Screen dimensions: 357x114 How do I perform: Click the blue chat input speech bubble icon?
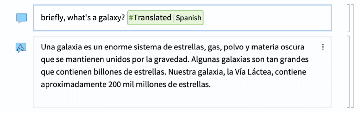[21, 19]
